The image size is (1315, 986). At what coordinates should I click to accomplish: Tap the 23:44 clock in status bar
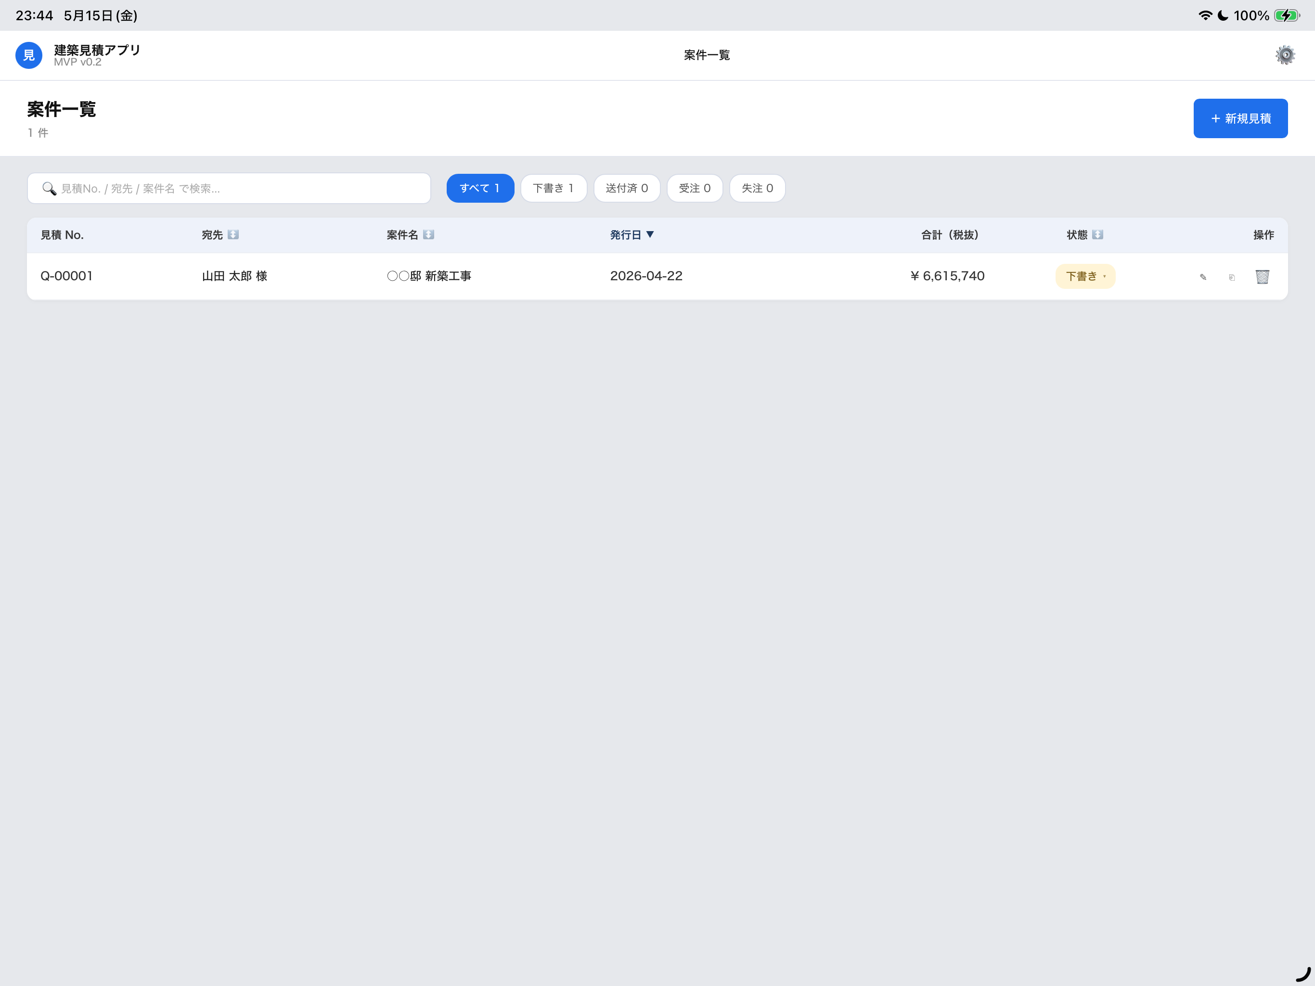(35, 15)
